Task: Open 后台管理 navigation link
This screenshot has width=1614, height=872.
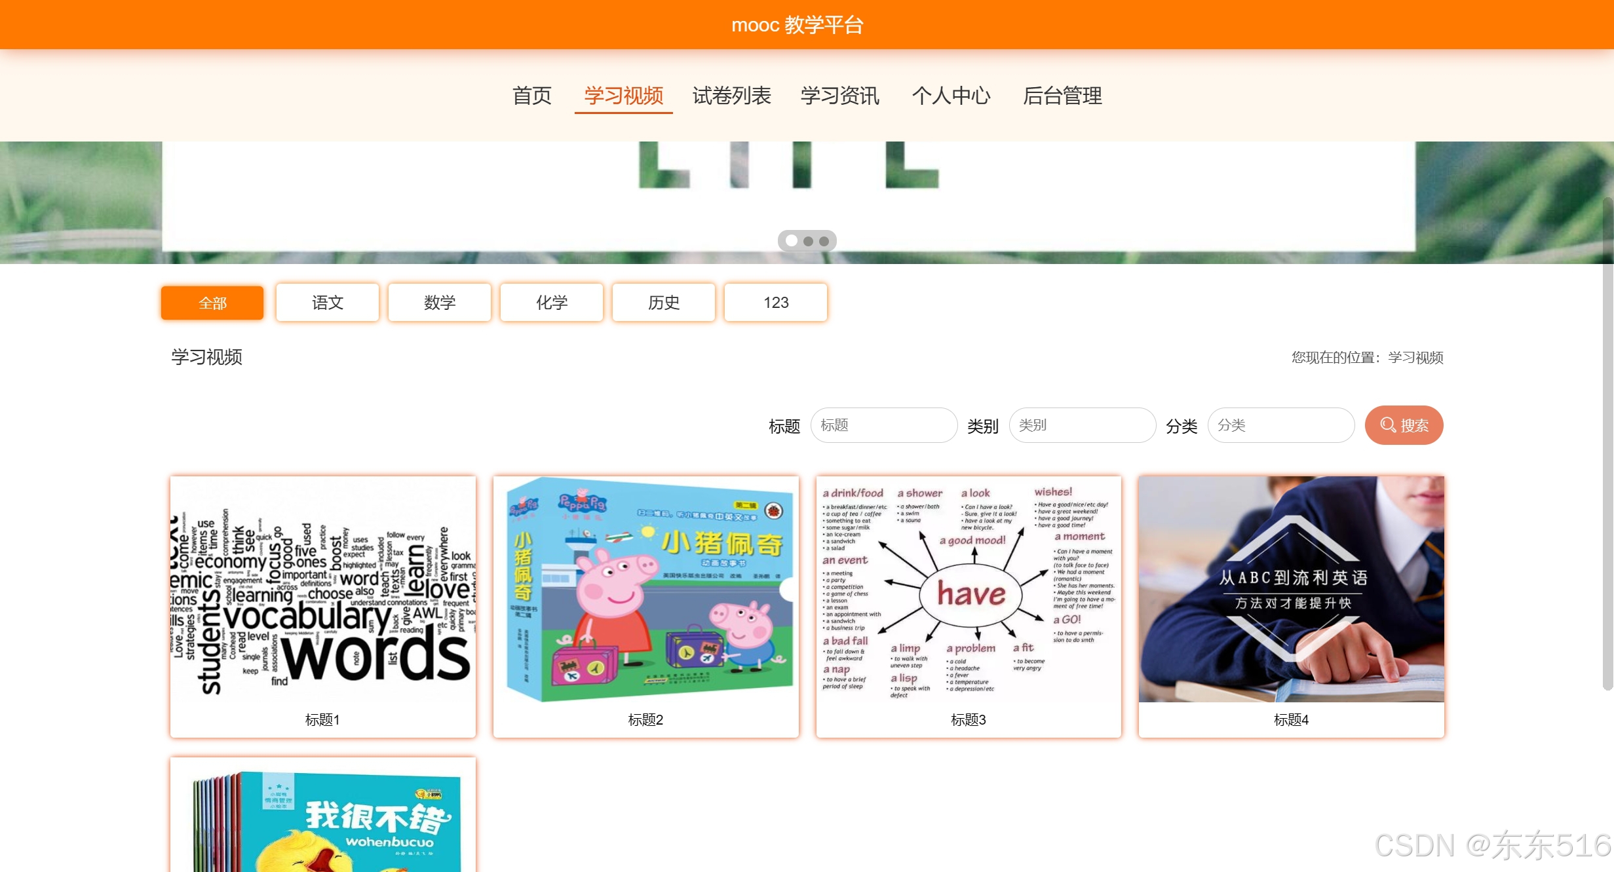Action: [1062, 96]
